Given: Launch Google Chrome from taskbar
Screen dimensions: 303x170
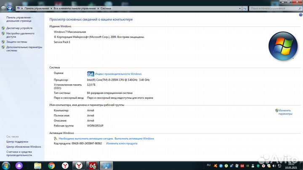Looking at the screenshot, I should pos(51,166).
